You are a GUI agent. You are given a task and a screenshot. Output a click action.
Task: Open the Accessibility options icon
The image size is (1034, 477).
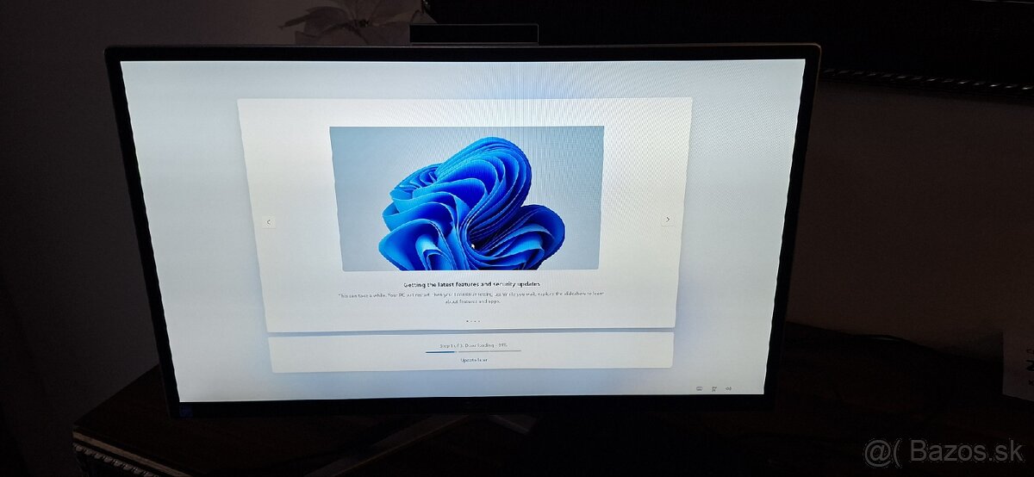(714, 388)
